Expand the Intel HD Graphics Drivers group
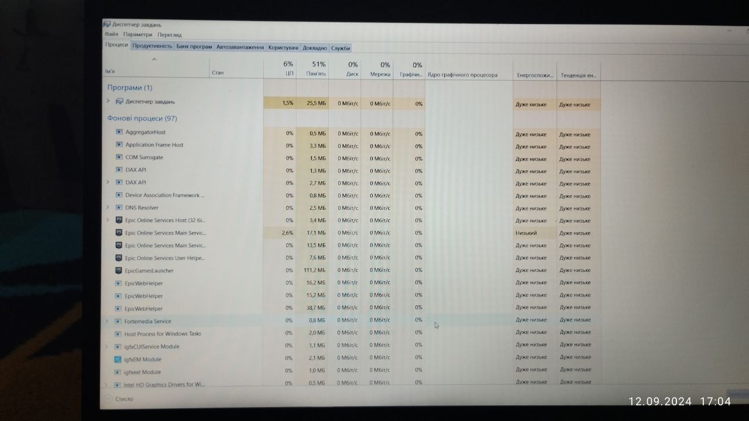Image resolution: width=749 pixels, height=421 pixels. point(106,385)
